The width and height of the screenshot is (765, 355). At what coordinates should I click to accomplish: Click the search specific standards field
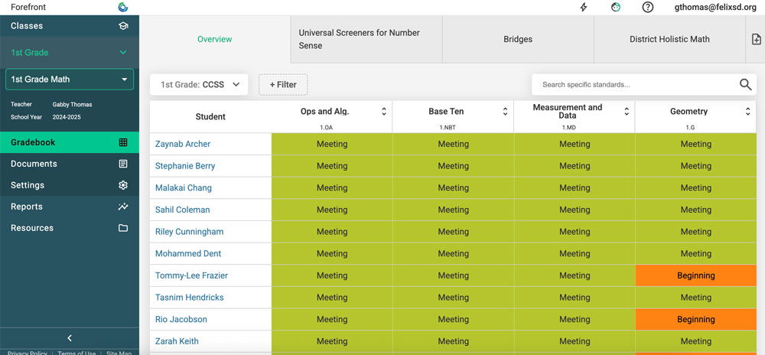(x=635, y=85)
